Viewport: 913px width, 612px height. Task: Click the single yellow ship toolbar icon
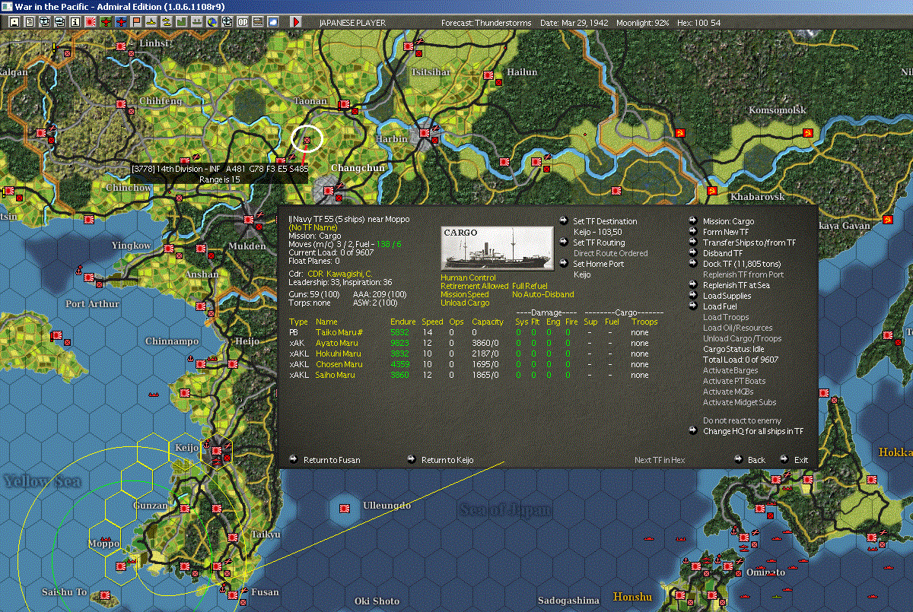coord(151,22)
